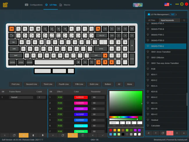
Task: Click the parameter 60 field in row 1
Action: (x=98, y=97)
